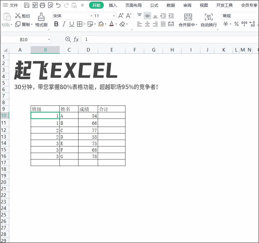Open Print Preview magnifier icon
Screen dimensions: 259x243
50,5
